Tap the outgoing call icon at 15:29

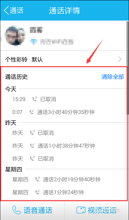coord(35,99)
